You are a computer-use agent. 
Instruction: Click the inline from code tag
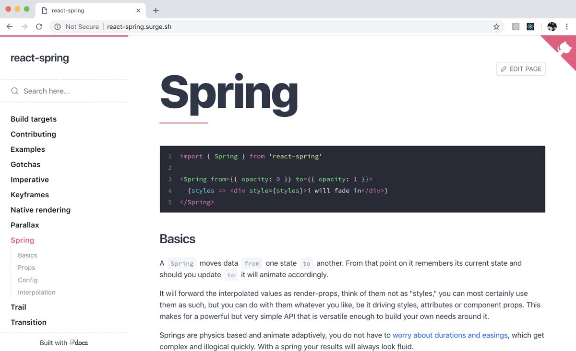click(x=252, y=263)
